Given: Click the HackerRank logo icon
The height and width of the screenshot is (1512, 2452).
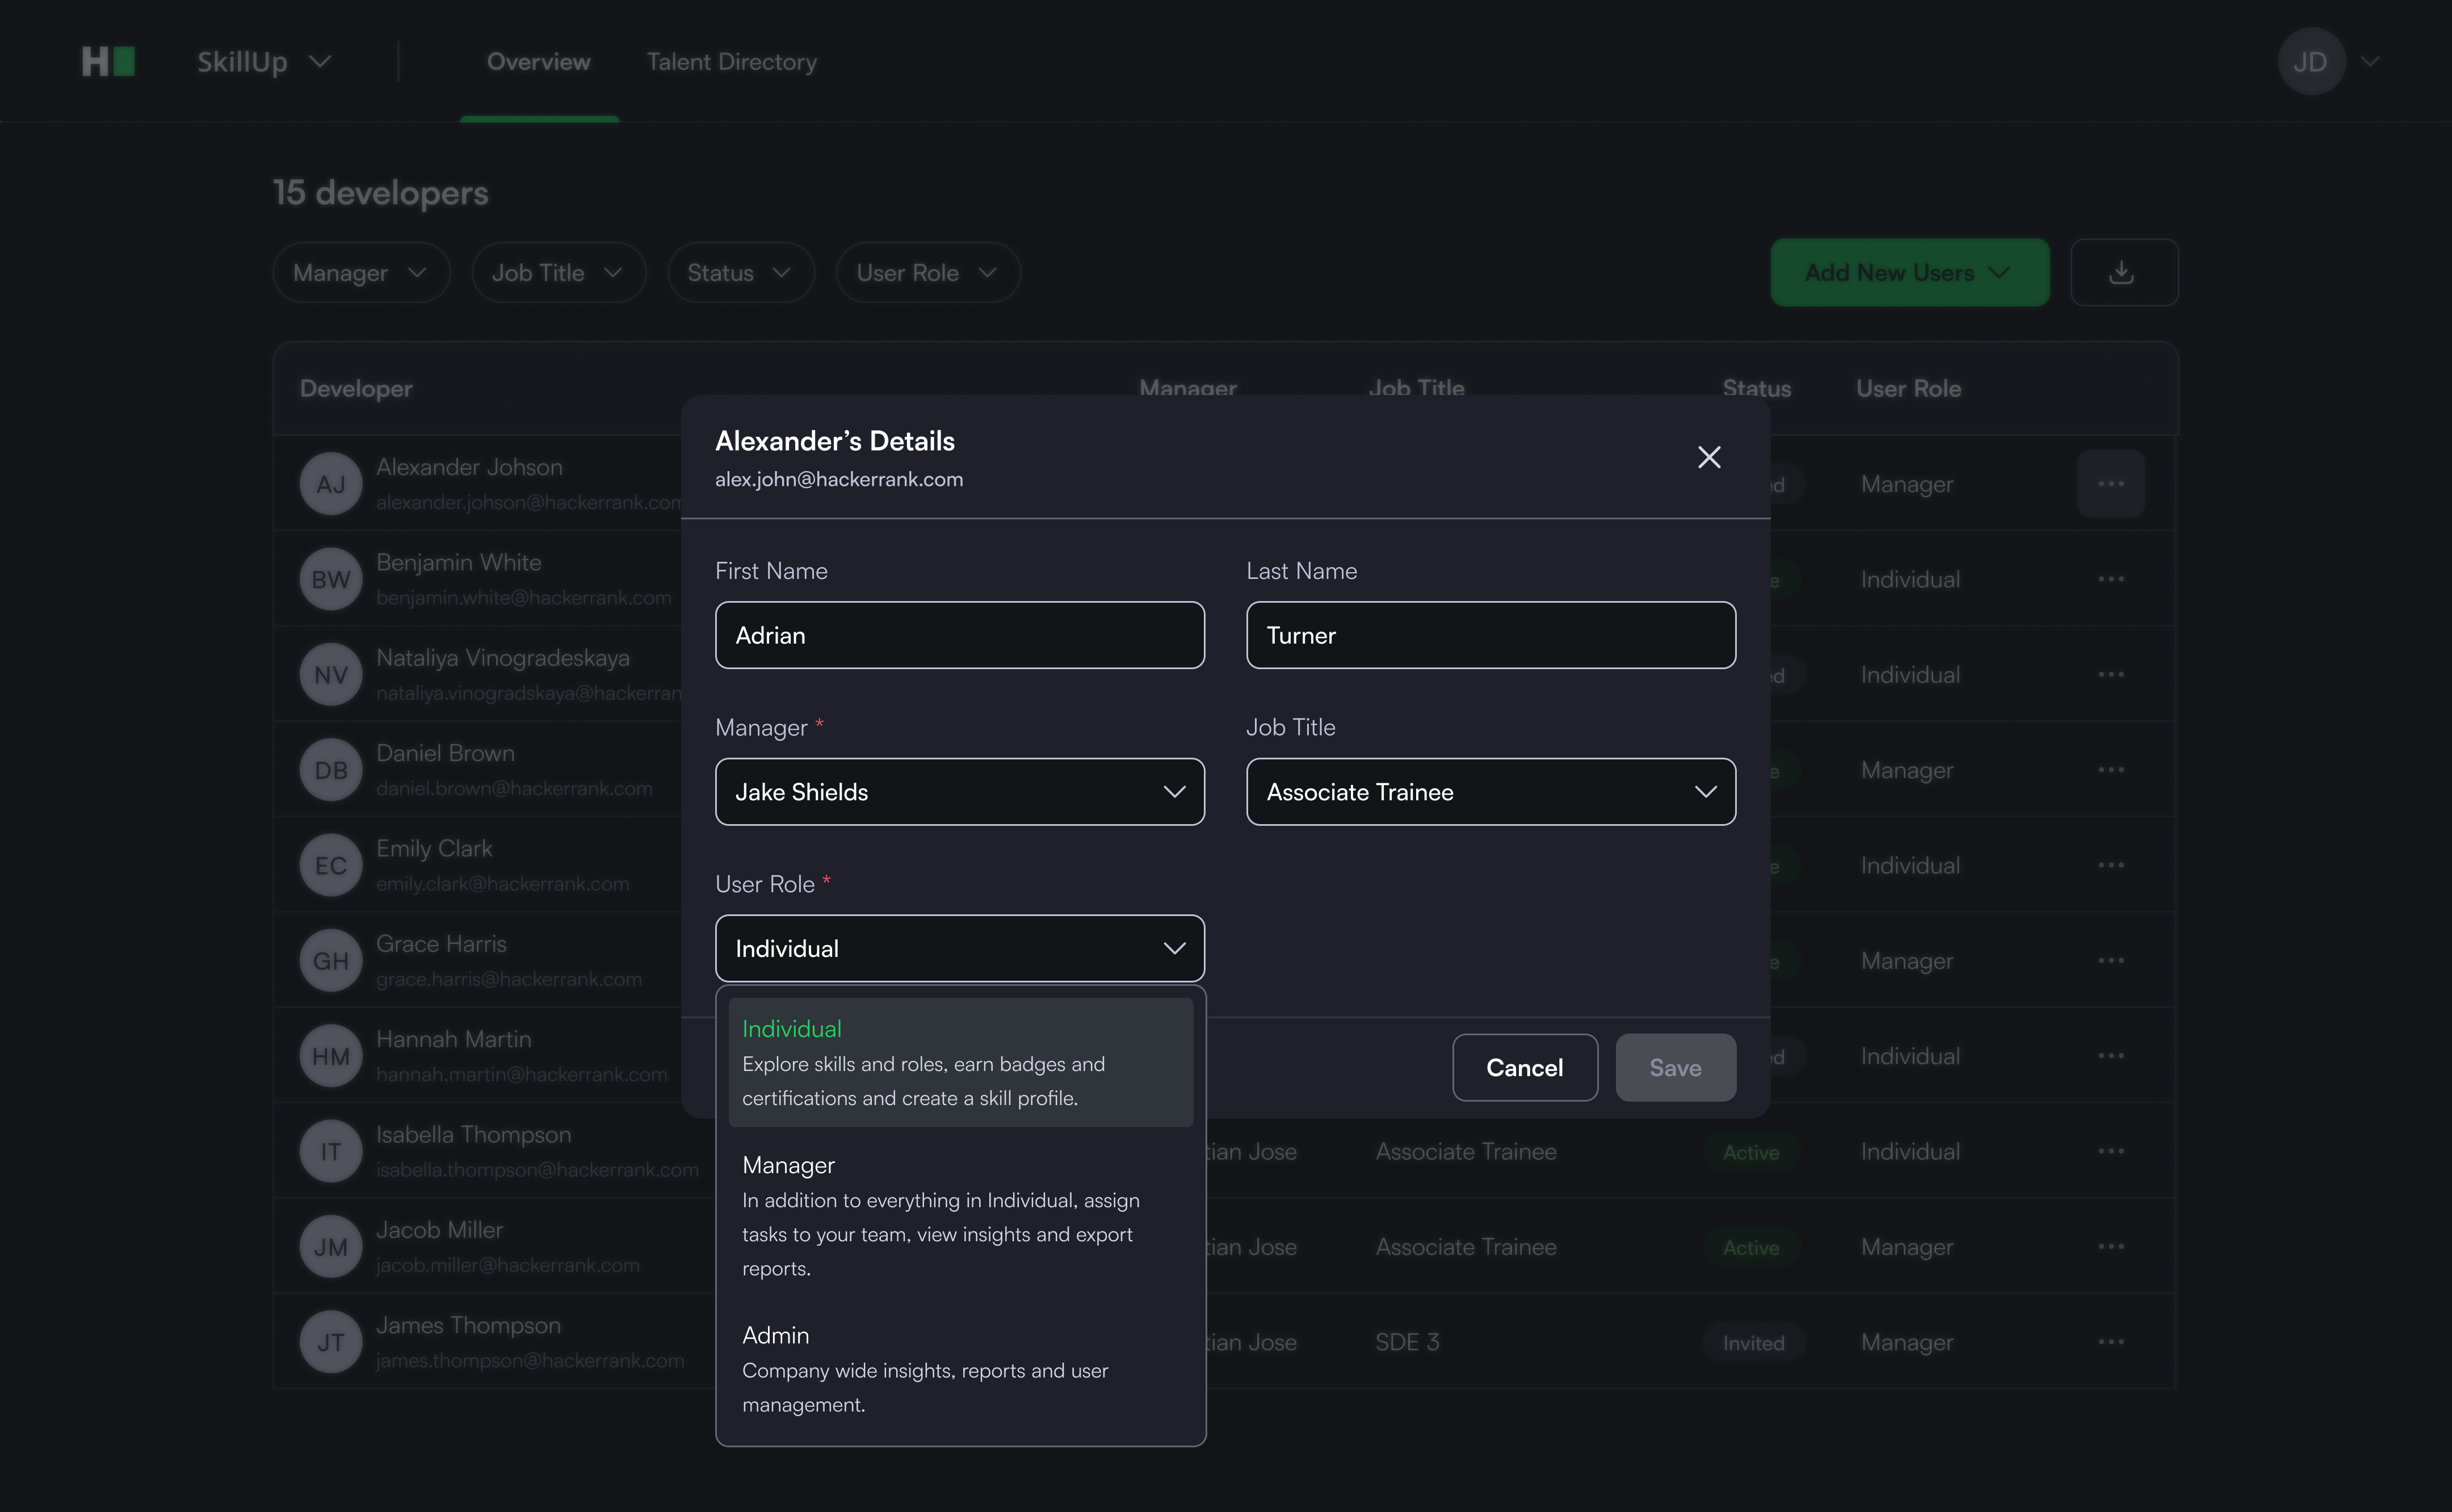Looking at the screenshot, I should tap(108, 62).
